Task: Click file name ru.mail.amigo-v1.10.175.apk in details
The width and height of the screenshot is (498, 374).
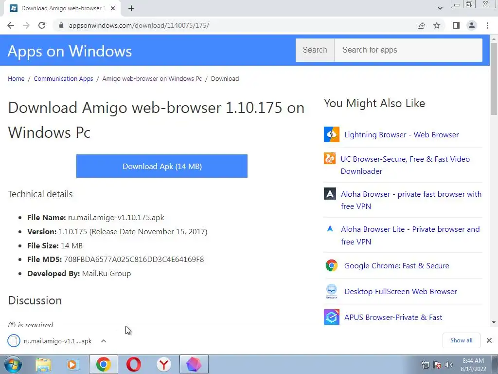Action: pos(116,218)
